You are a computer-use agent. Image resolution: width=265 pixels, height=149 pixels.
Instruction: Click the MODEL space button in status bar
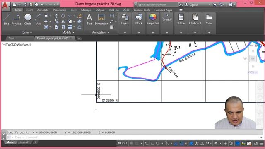coord(123,143)
